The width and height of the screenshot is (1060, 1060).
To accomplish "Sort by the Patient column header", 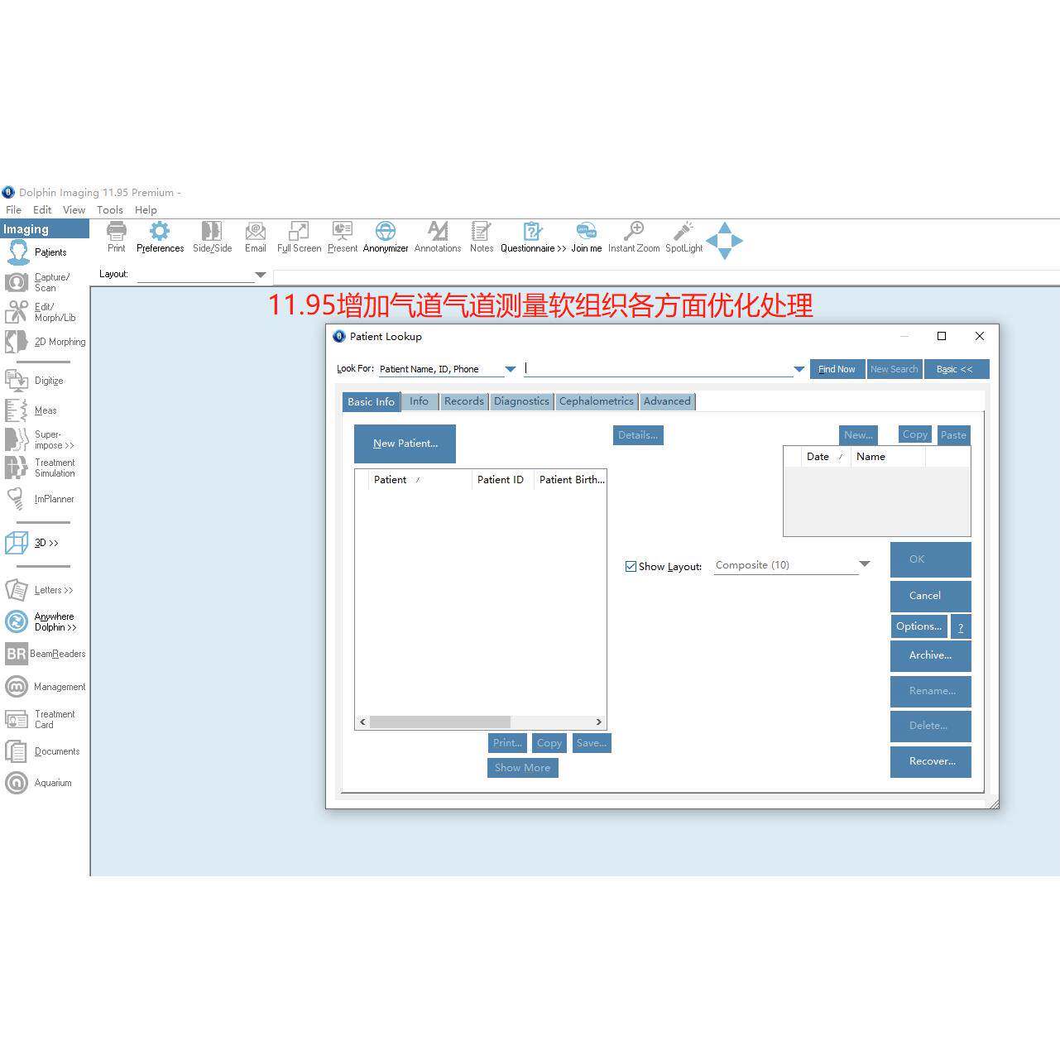I will point(419,480).
